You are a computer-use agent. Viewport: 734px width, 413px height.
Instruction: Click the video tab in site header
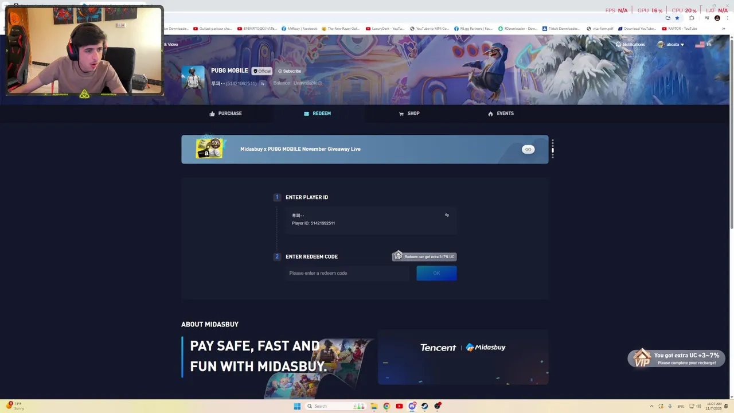coord(171,44)
